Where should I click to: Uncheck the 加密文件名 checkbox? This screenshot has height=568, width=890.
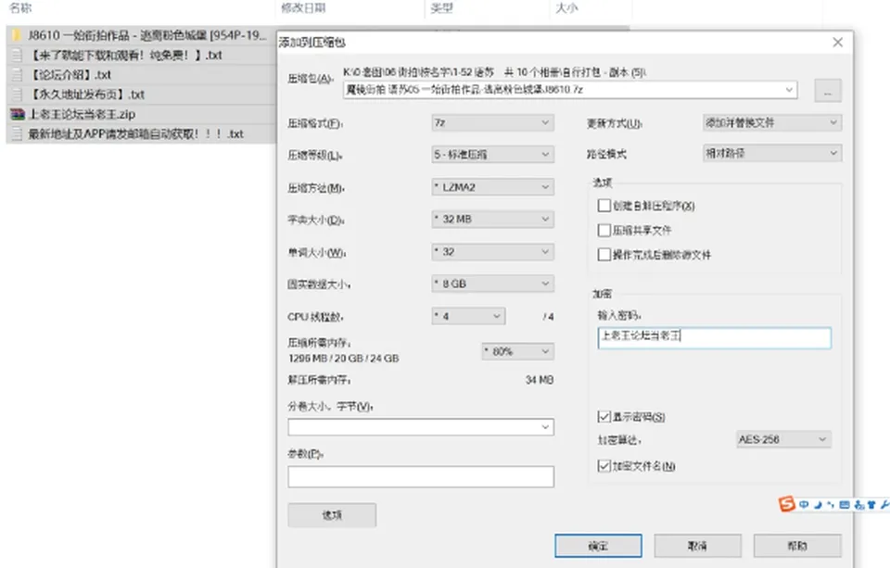click(x=604, y=466)
